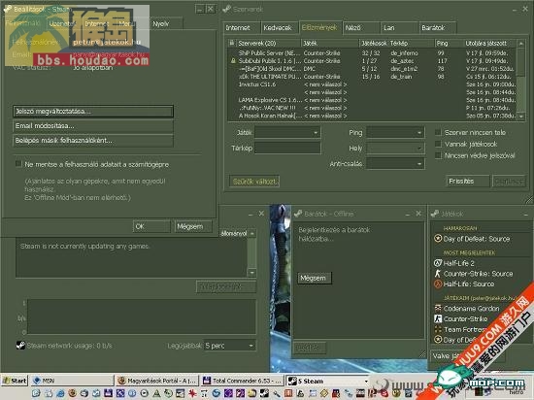The image size is (534, 400).
Task: Sort by password lock column header icon
Action: point(232,43)
